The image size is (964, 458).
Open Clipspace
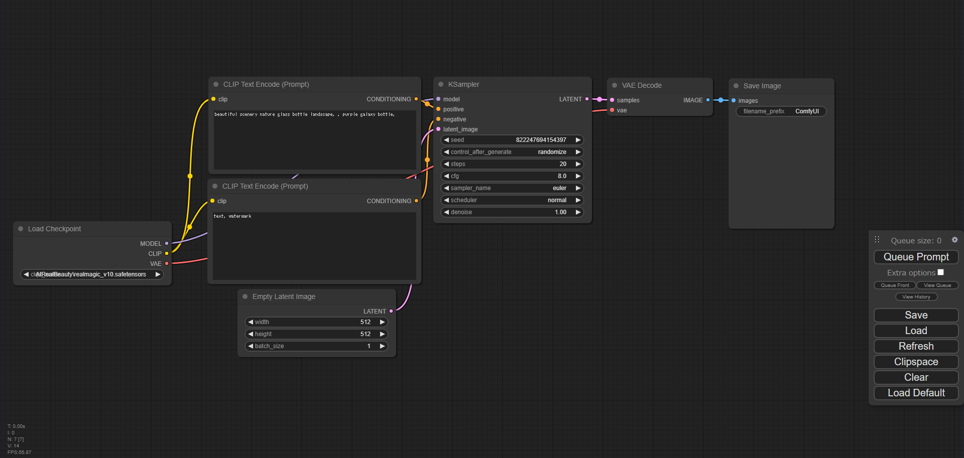click(x=916, y=362)
